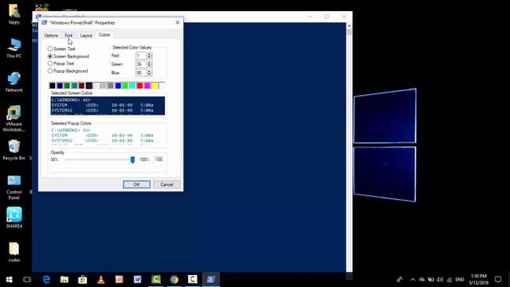Open the People icon in system tray
The width and height of the screenshot is (510, 287).
[x=399, y=280]
